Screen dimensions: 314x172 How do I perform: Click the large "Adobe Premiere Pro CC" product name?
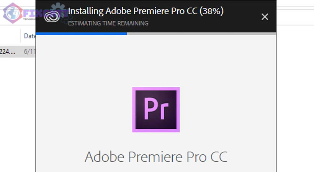click(x=156, y=157)
